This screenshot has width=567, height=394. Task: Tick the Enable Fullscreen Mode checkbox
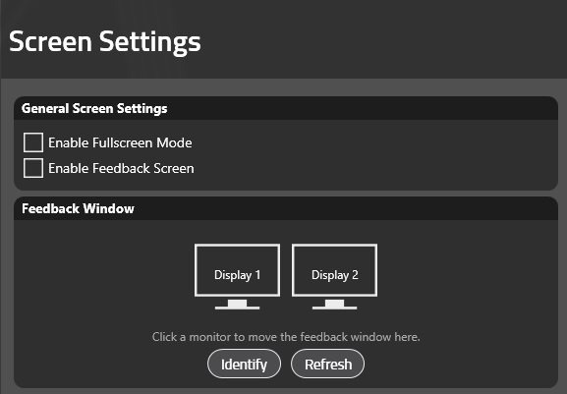33,142
